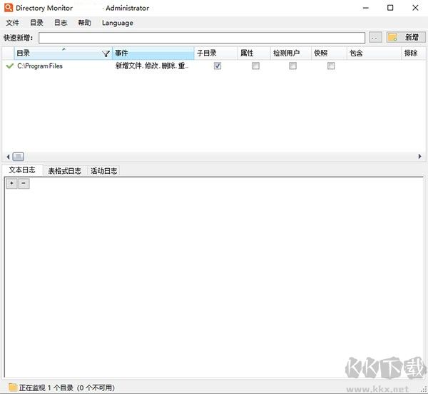Click into the 快速新增 input field

tap(202, 38)
